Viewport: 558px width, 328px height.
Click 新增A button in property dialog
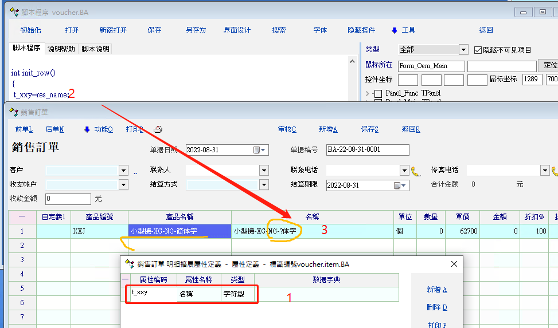click(x=436, y=290)
